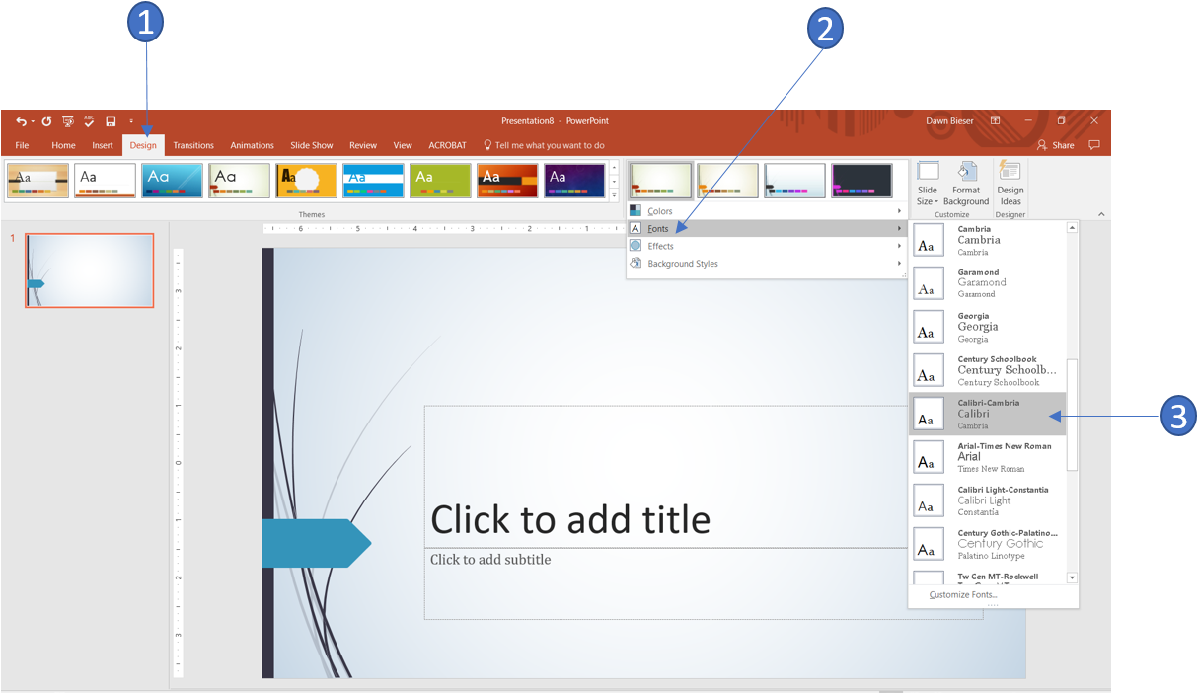1197x693 pixels.
Task: Click the comments speech bubble icon
Action: point(1093,145)
